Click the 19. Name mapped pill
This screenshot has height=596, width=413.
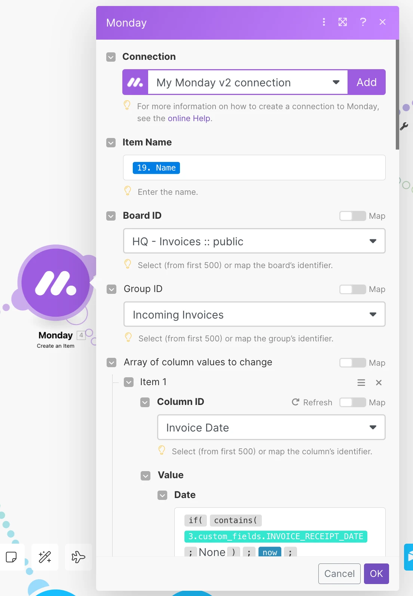click(x=156, y=168)
